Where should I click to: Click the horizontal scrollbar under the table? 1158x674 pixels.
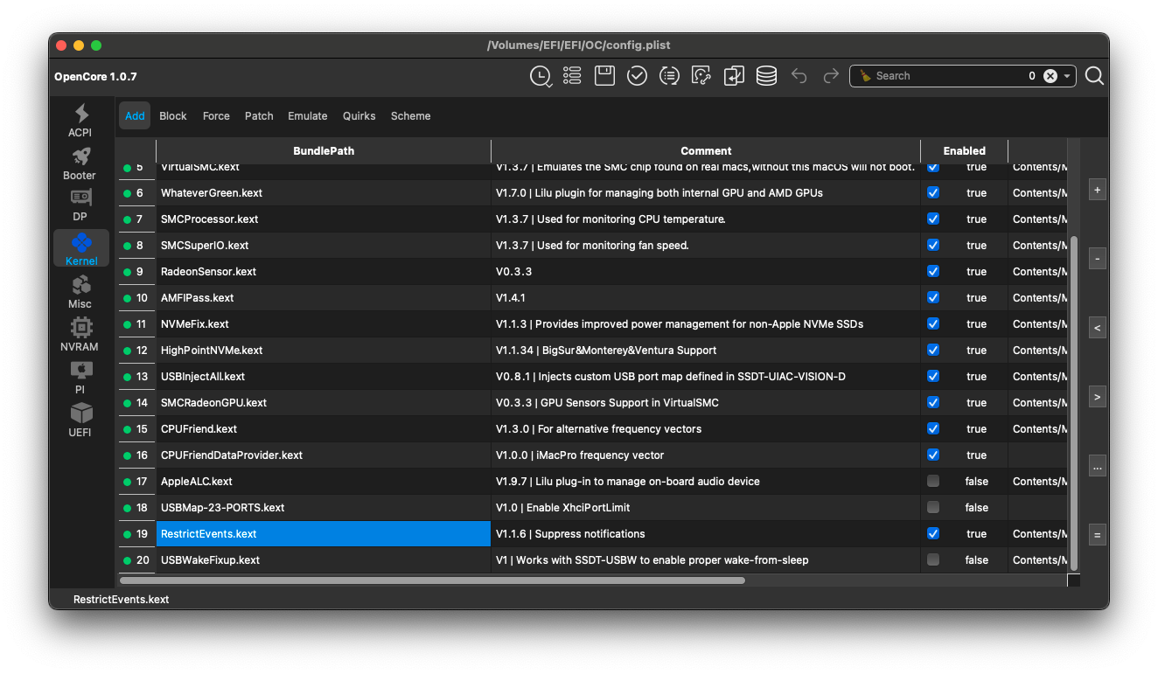click(432, 580)
